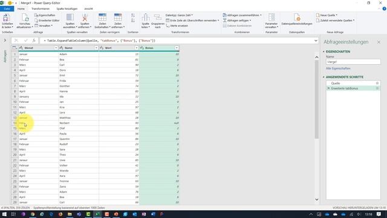Image resolution: width=387 pixels, height=218 pixels.
Task: Switch to the Transformieren tab
Action: [x=41, y=8]
